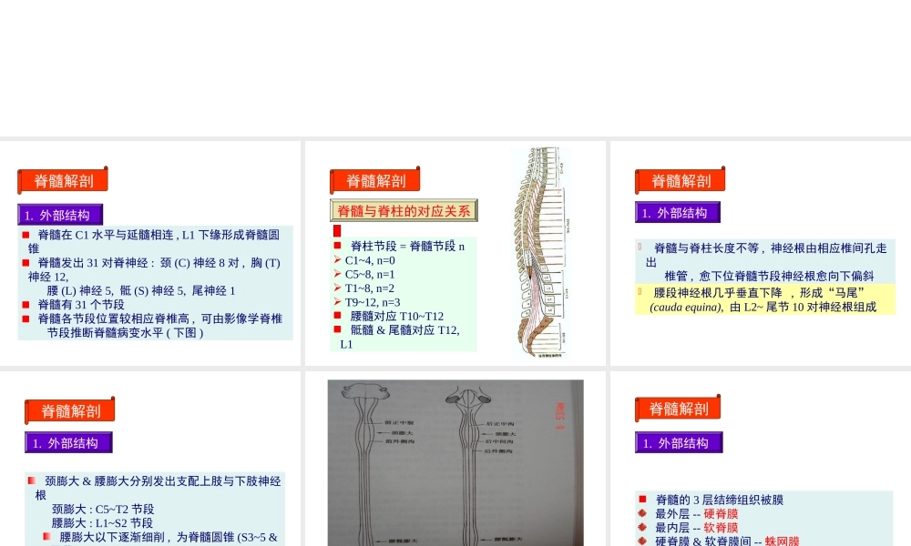Select the top-left 脊髓解剖 title banner
911x546 pixels.
pyautogui.click(x=62, y=180)
